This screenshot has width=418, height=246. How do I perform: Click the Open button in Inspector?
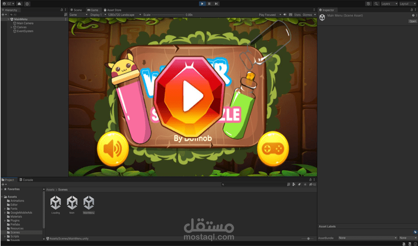[x=412, y=21]
